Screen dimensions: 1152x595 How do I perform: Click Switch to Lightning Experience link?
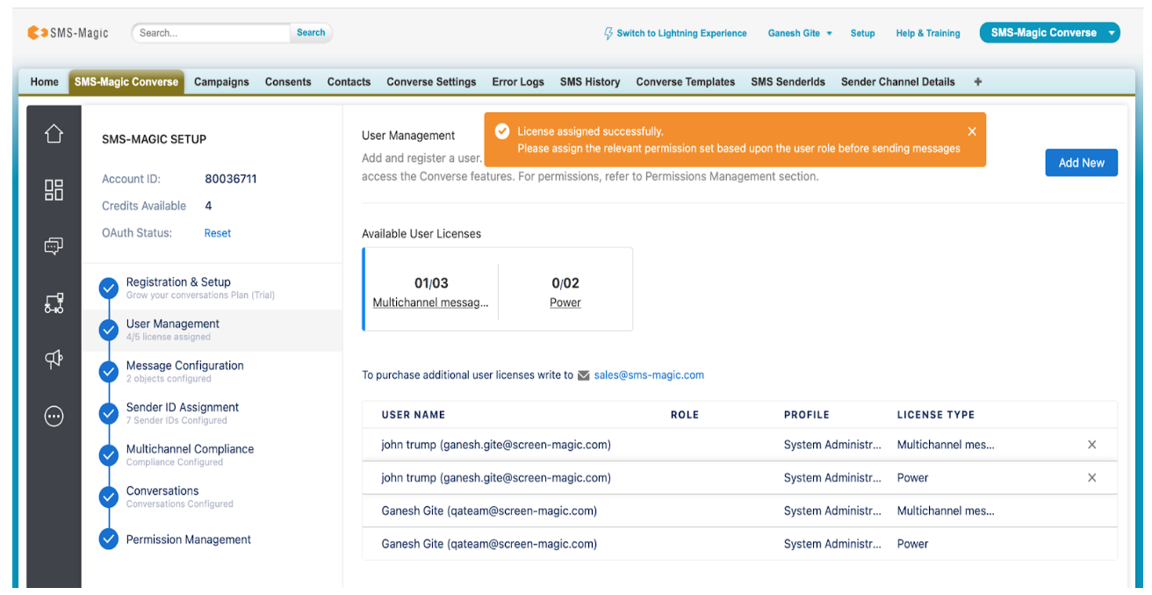pyautogui.click(x=681, y=33)
